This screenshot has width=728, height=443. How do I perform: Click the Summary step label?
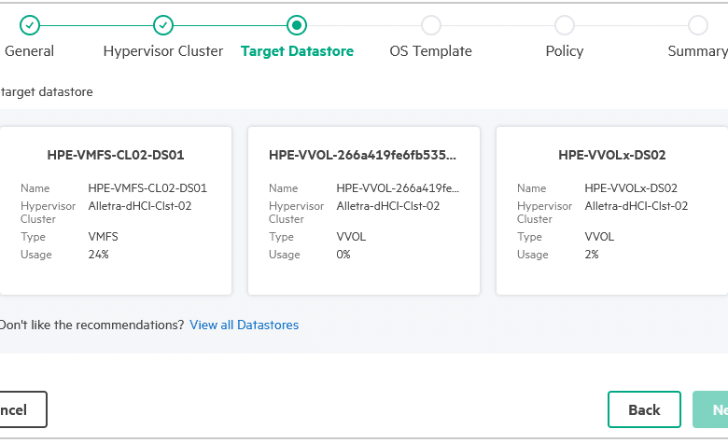[x=697, y=51]
